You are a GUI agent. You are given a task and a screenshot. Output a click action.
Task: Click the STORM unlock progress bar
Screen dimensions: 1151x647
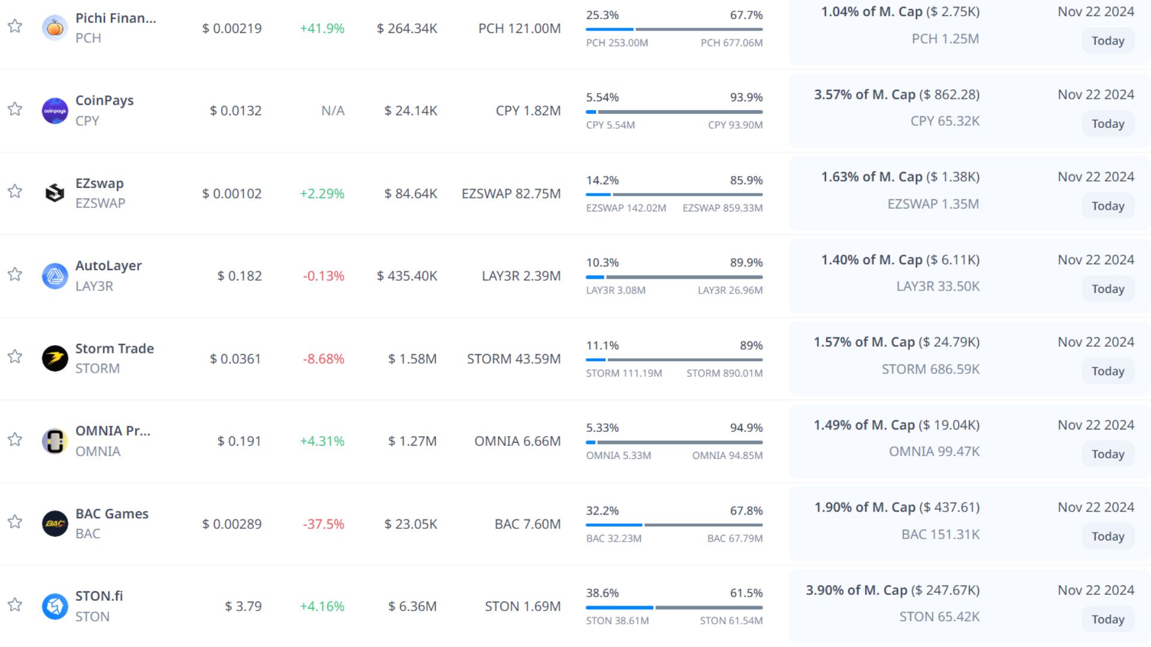pyautogui.click(x=674, y=359)
